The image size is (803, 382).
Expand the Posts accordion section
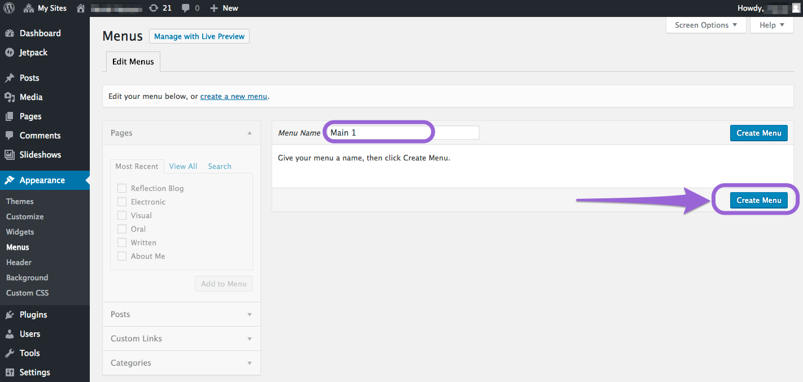coord(181,314)
